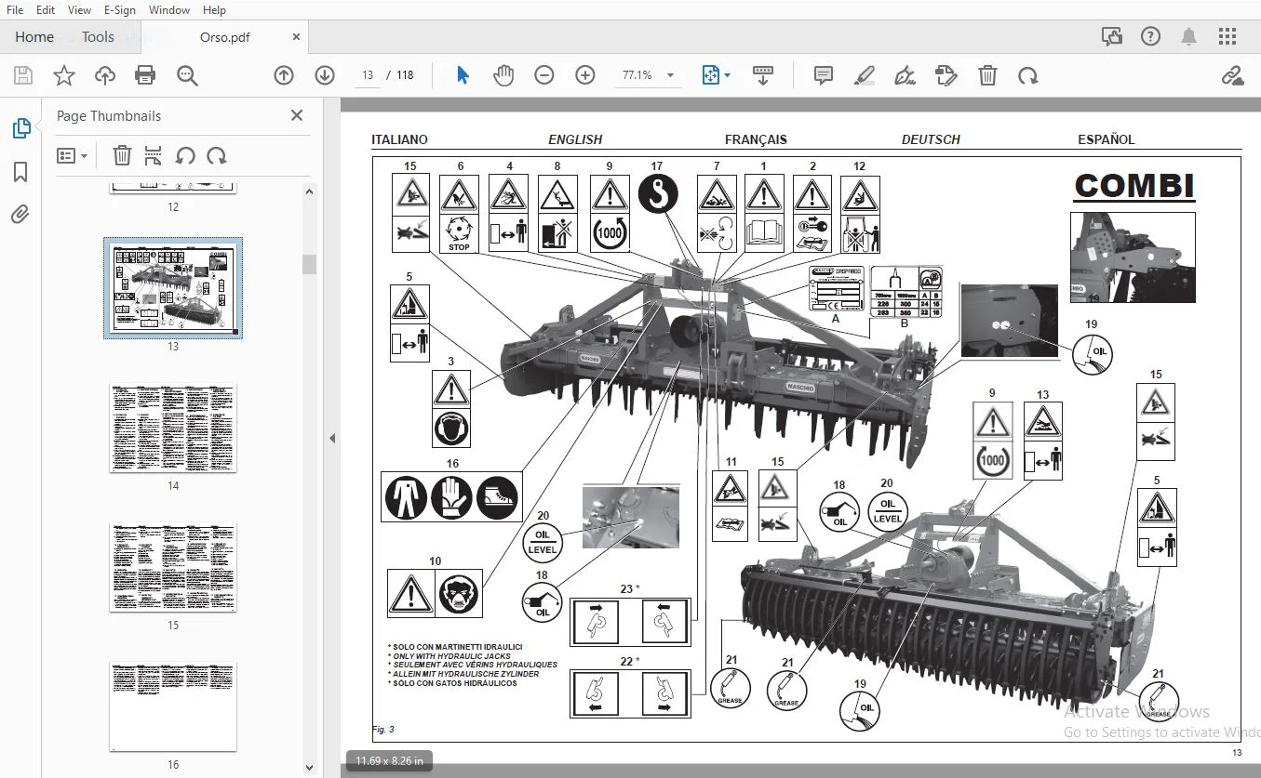Open the View menu
This screenshot has height=778, width=1261.
click(80, 10)
